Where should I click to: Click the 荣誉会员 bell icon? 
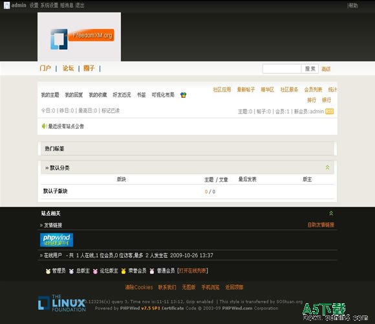click(123, 271)
